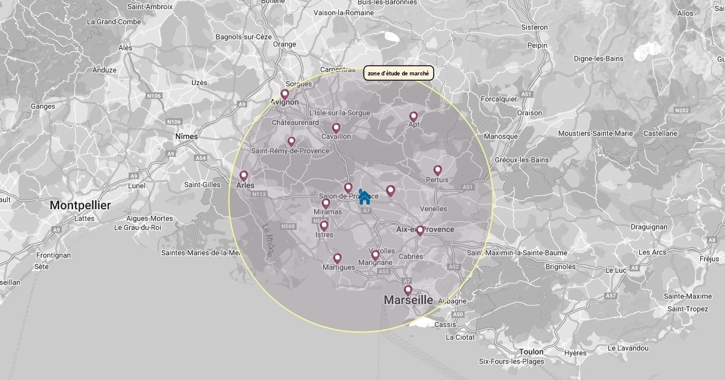The image size is (725, 380).
Task: Select the Cassis label
Action: coord(445,325)
